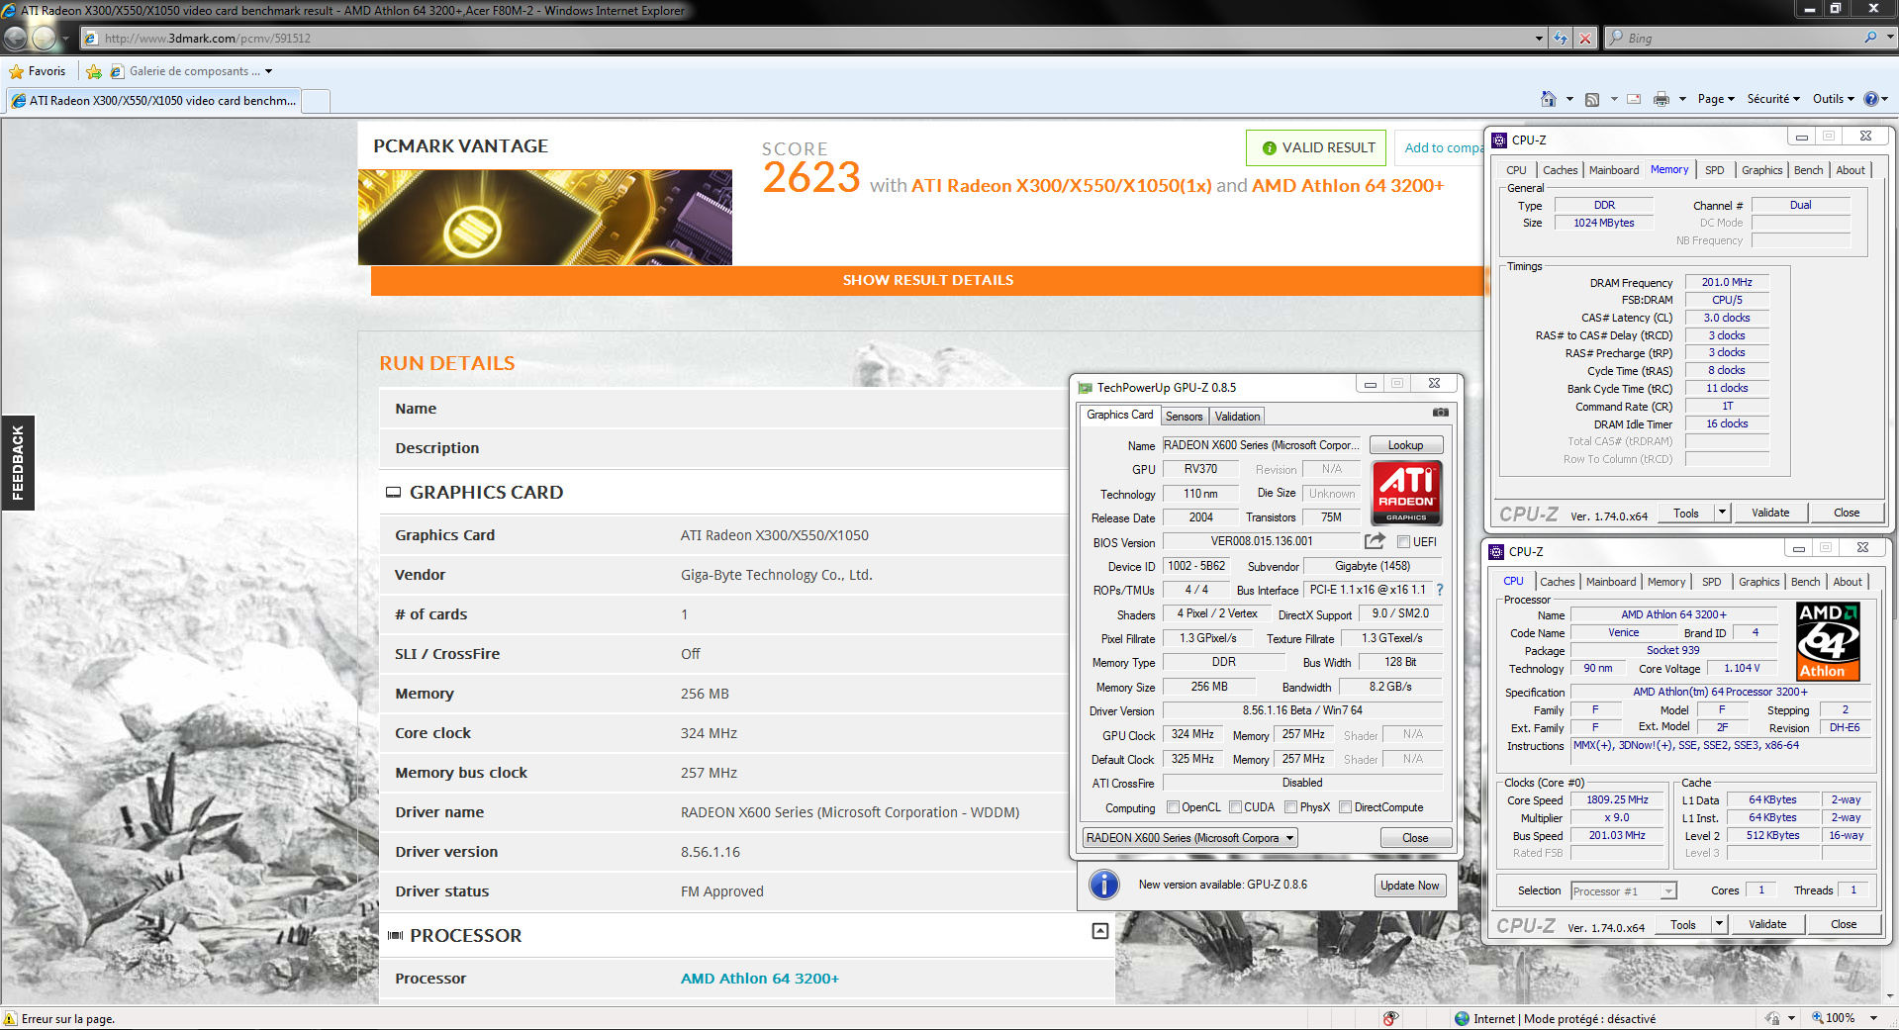Open the Sécurité menu dropdown
This screenshot has height=1030, width=1899.
(1773, 99)
